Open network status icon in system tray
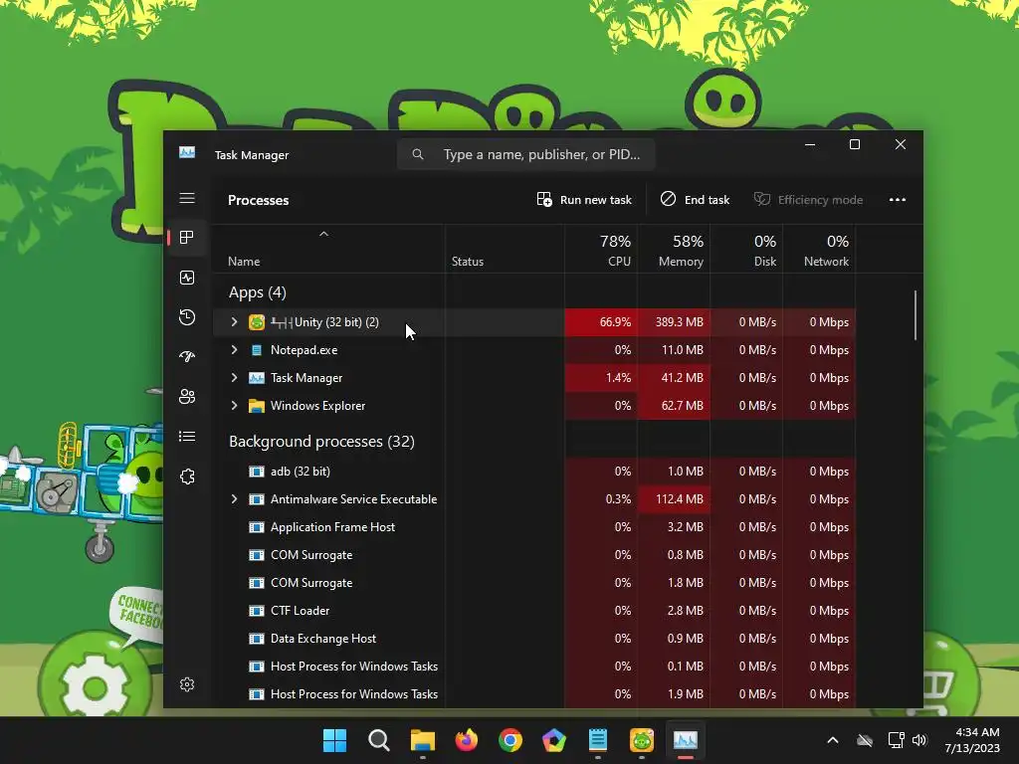 897,740
